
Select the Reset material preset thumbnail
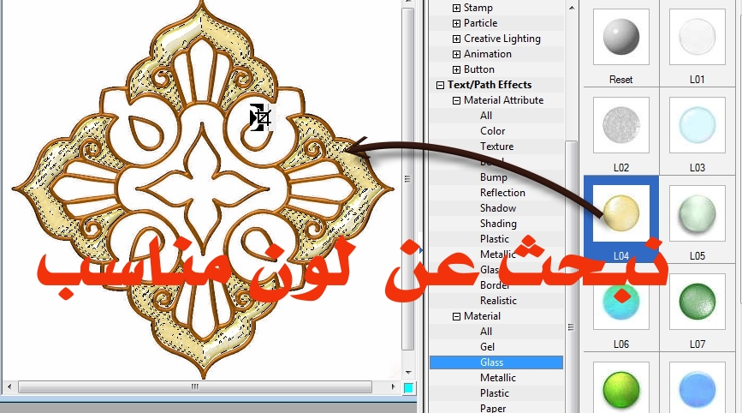(621, 38)
